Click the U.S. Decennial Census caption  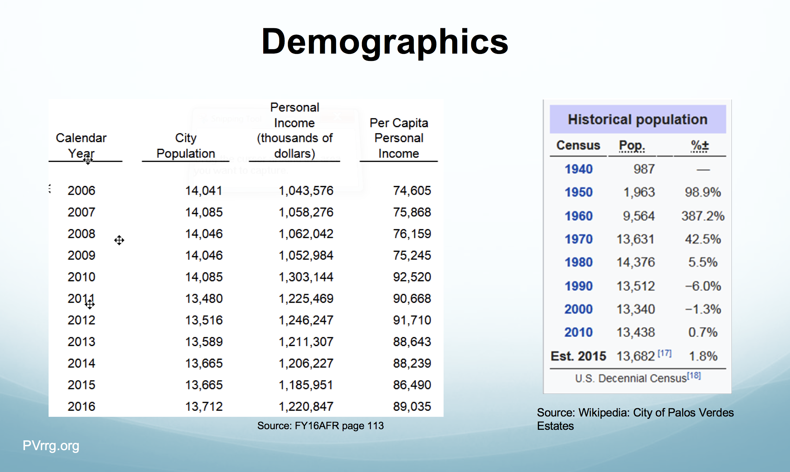click(631, 378)
